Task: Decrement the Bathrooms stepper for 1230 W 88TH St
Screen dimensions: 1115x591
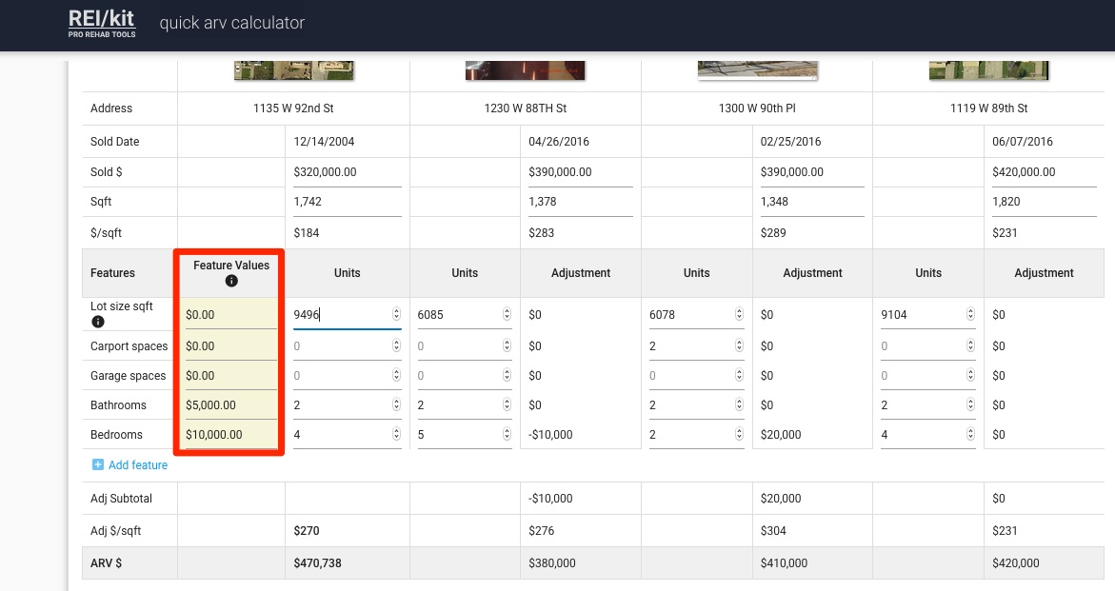Action: [x=505, y=408]
